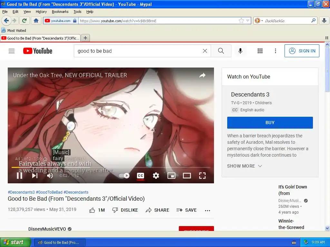Open the View menu

[x=27, y=12]
